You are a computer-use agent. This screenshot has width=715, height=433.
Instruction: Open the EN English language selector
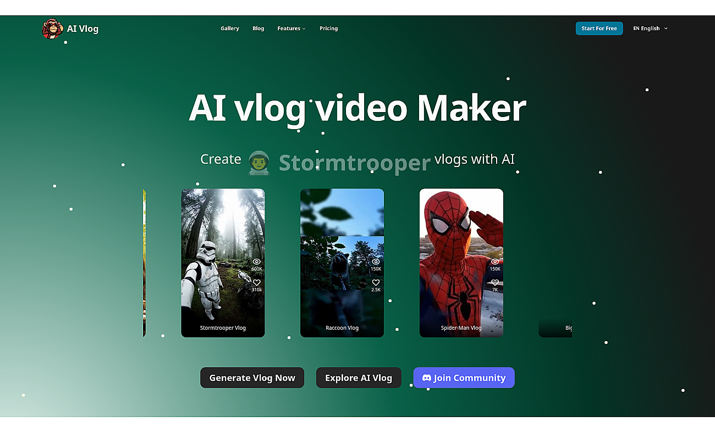[x=650, y=29]
